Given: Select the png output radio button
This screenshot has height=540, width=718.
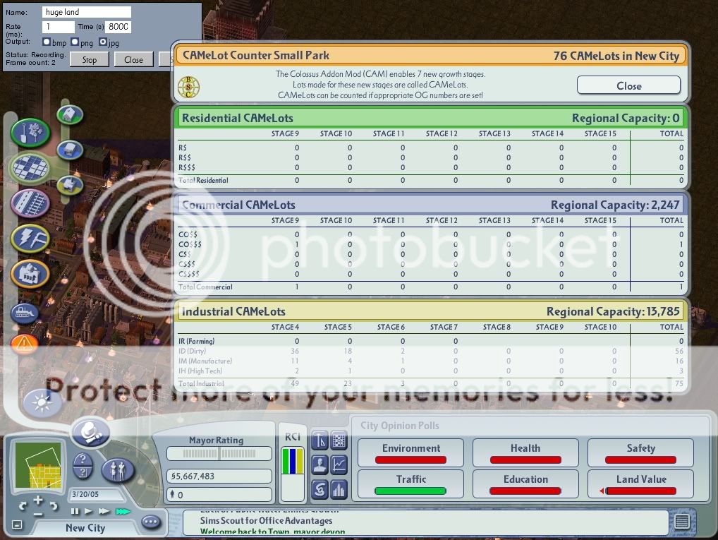Looking at the screenshot, I should (x=75, y=42).
